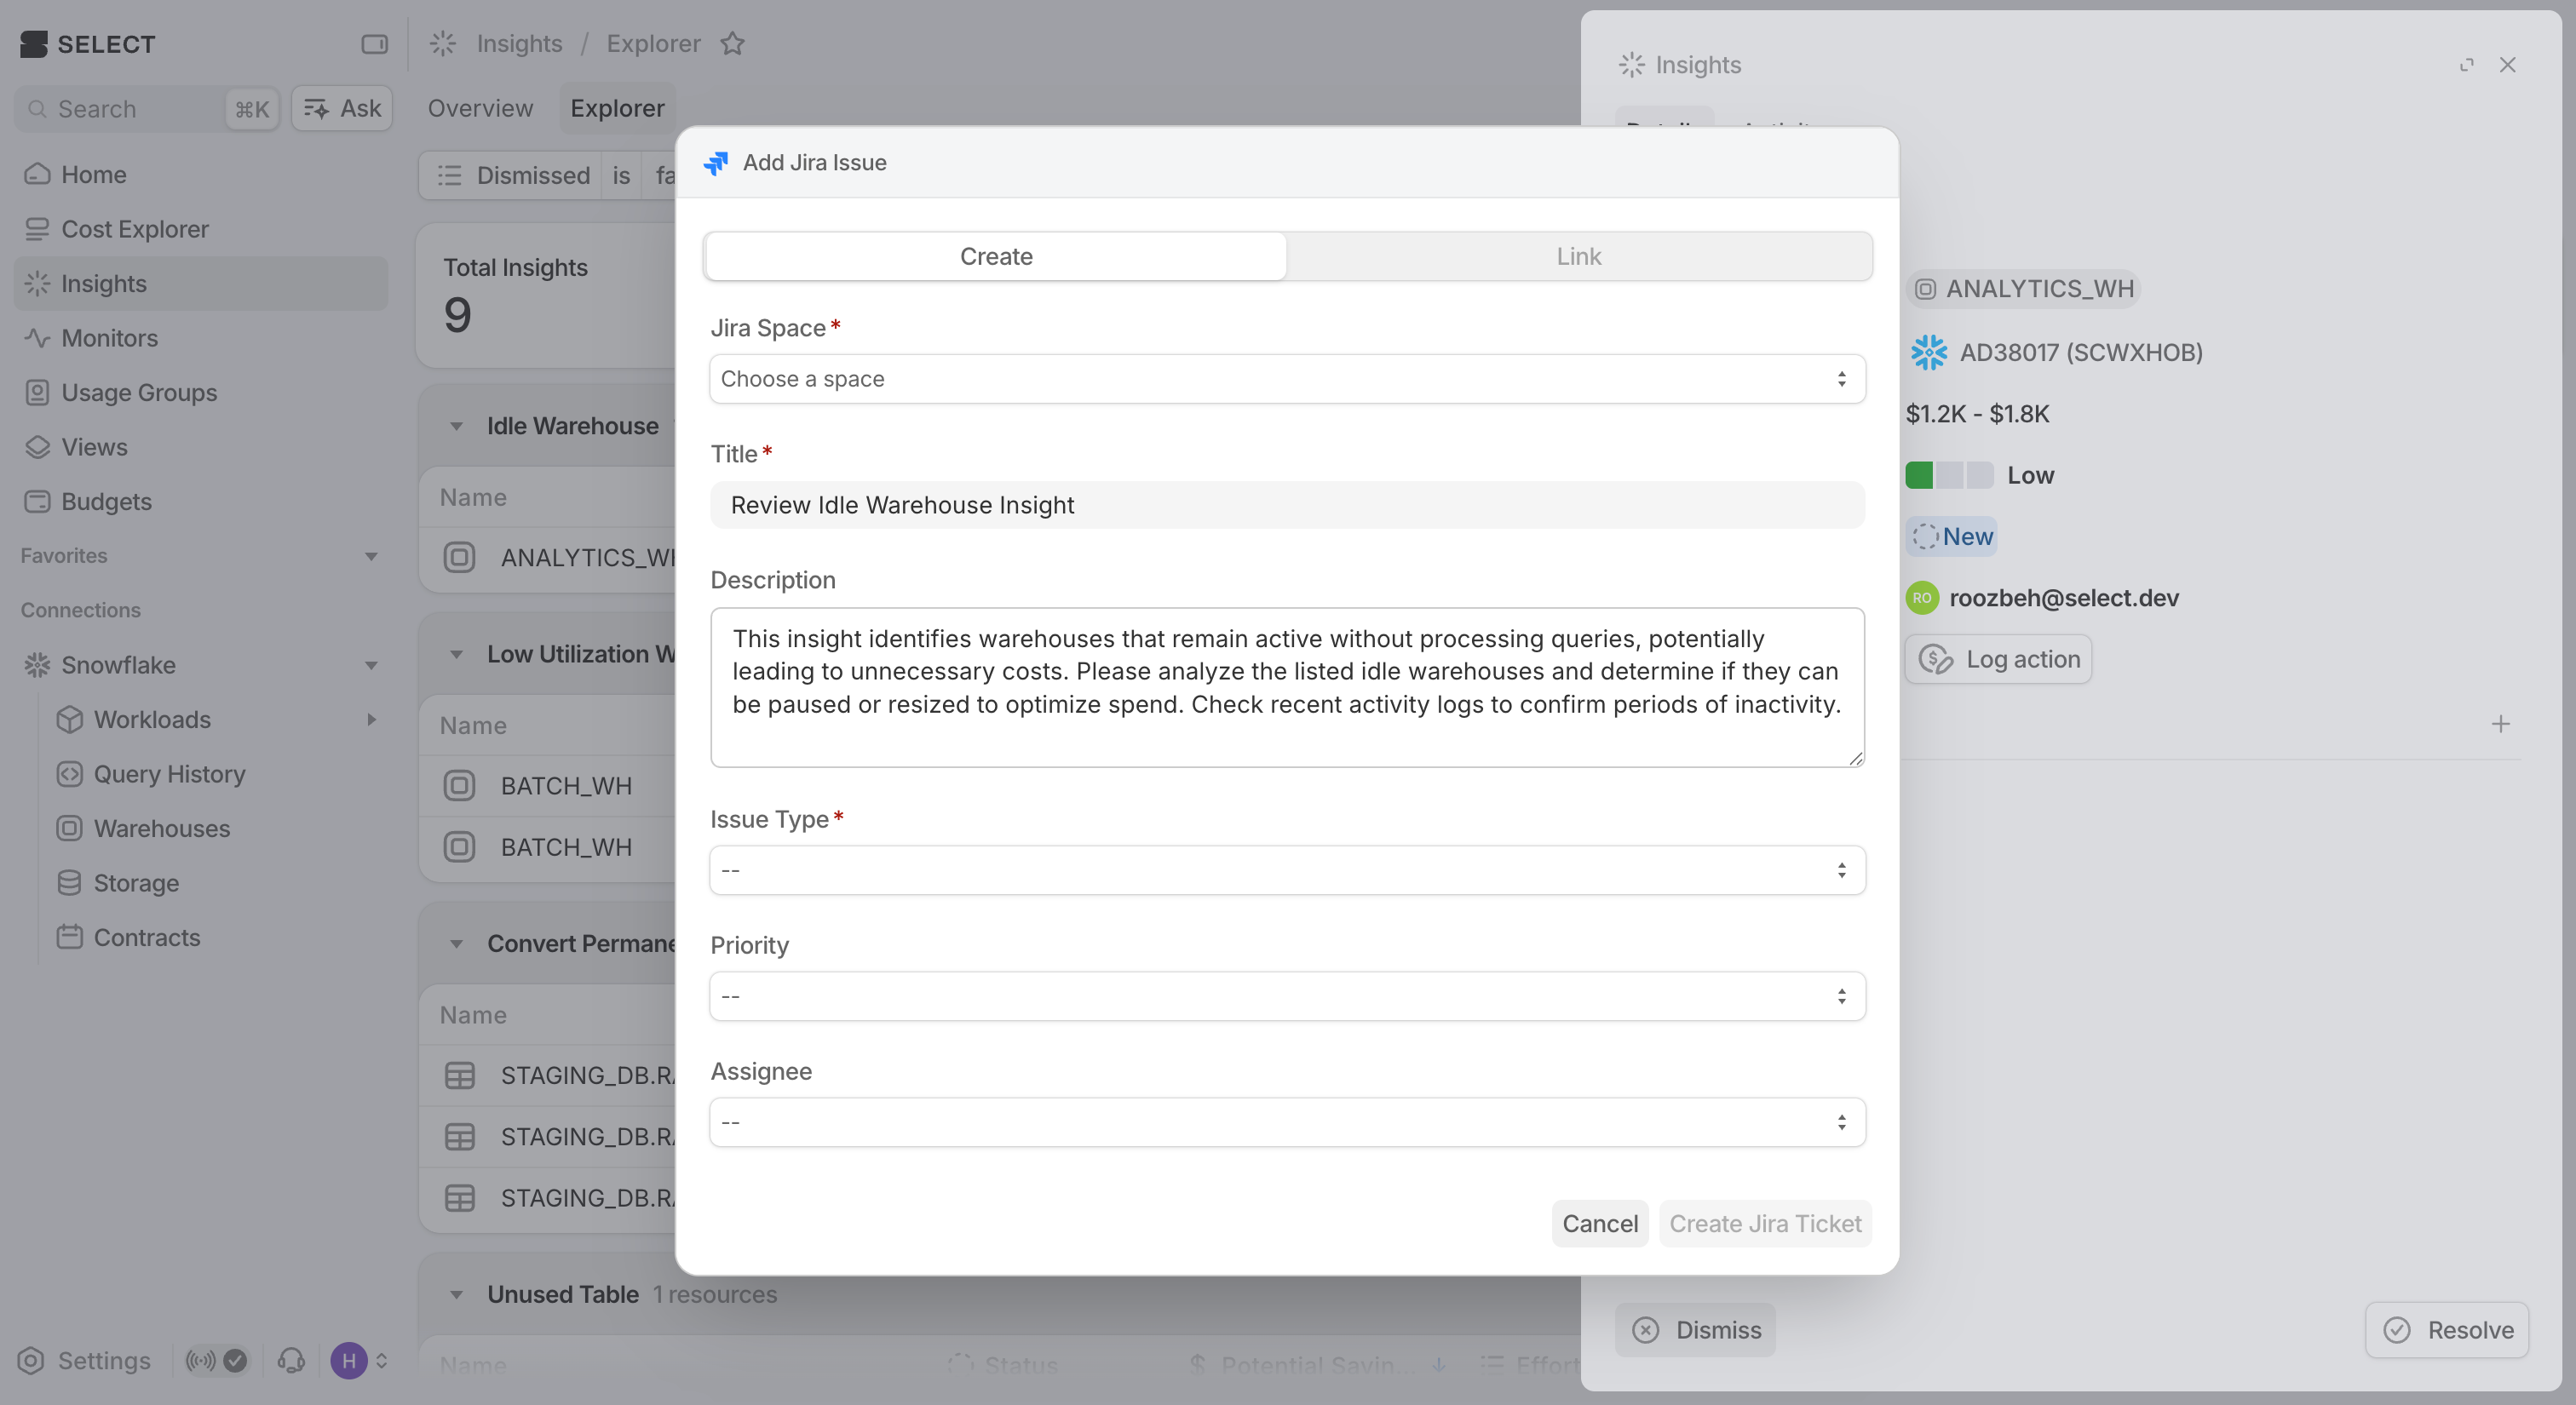This screenshot has height=1405, width=2576.
Task: Click the plus icon in Insights panel
Action: click(2500, 724)
